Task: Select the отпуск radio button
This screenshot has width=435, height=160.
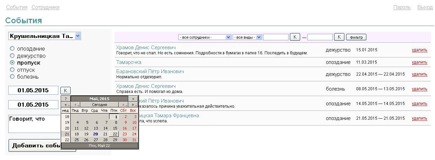Action: tap(12, 70)
